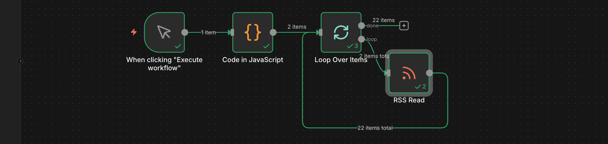This screenshot has height=144, width=608.
Task: Open the Code in JavaScript node
Action: pos(253,32)
